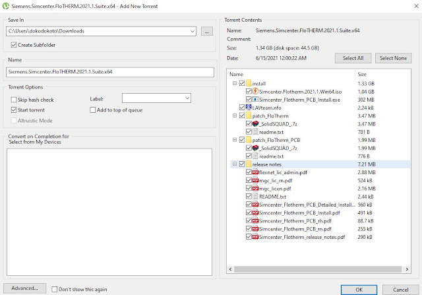This screenshot has height=295, width=422.
Task: Enable Skip hash check
Action: (14, 100)
